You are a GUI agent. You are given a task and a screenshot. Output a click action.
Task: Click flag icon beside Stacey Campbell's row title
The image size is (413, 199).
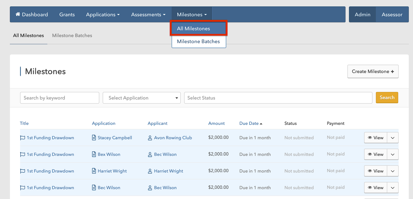pos(22,138)
